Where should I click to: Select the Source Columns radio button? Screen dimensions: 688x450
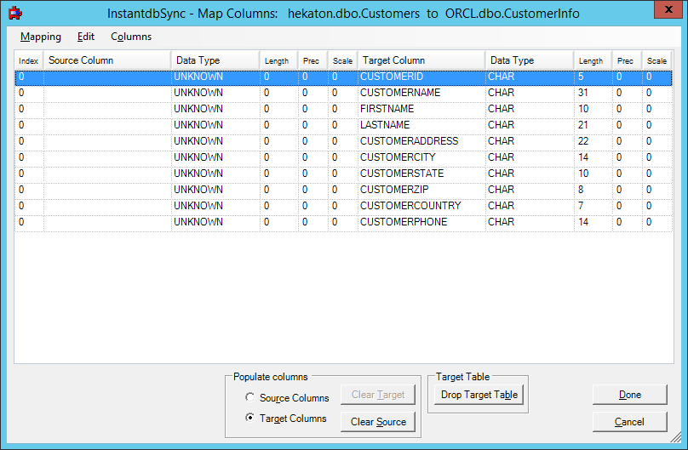point(249,398)
